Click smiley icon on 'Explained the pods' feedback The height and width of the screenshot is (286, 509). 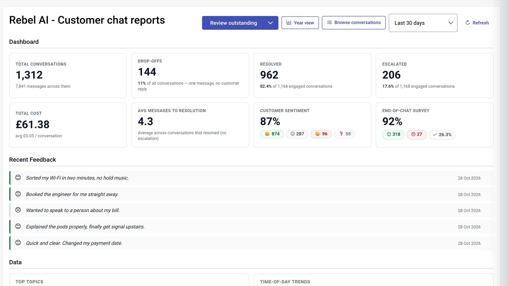18,226
